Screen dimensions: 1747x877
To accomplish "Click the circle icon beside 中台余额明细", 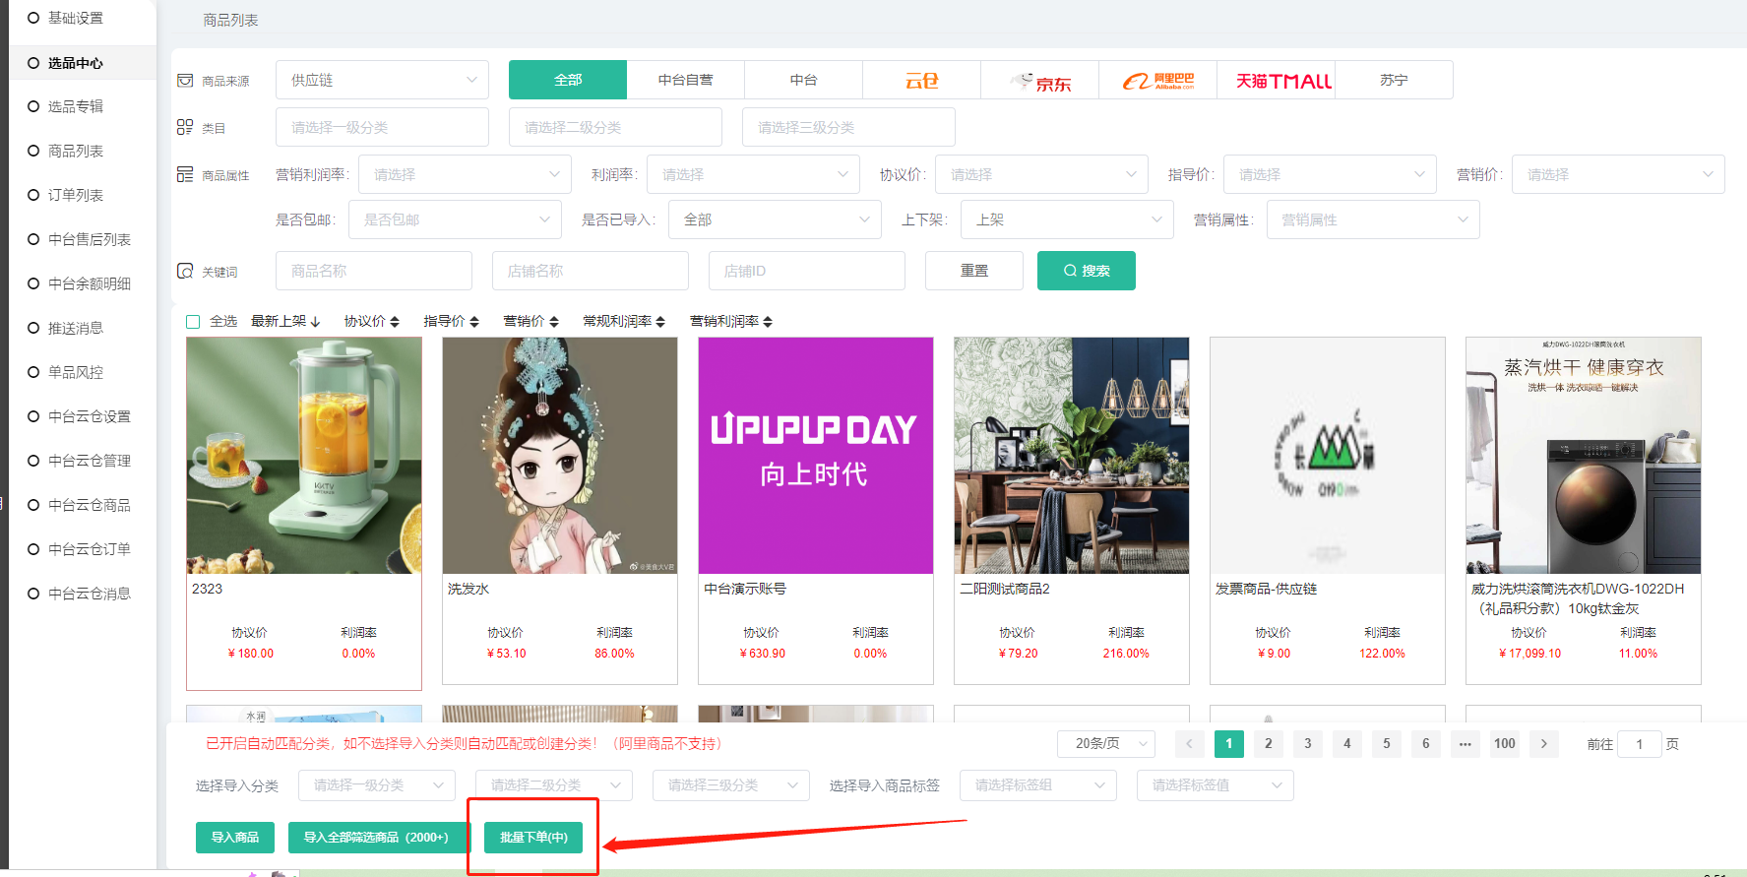I will pyautogui.click(x=33, y=283).
